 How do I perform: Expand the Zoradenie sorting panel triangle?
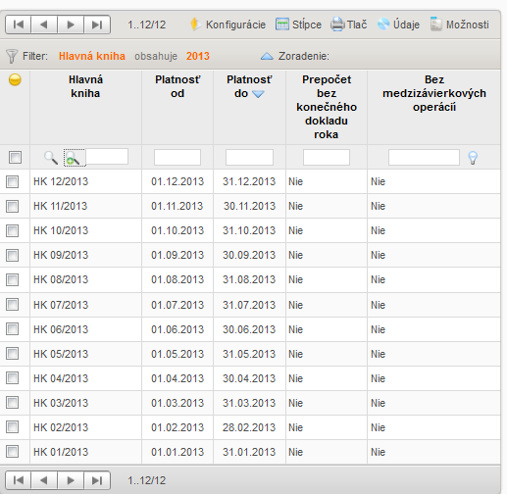tap(267, 56)
